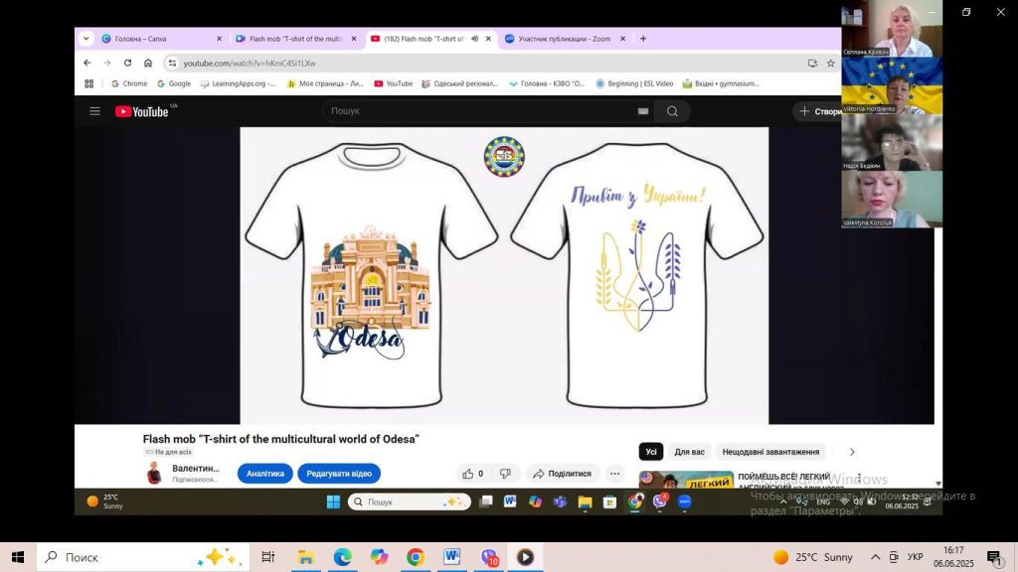
Task: Open Microsoft Edge on the local taskbar
Action: [x=342, y=557]
